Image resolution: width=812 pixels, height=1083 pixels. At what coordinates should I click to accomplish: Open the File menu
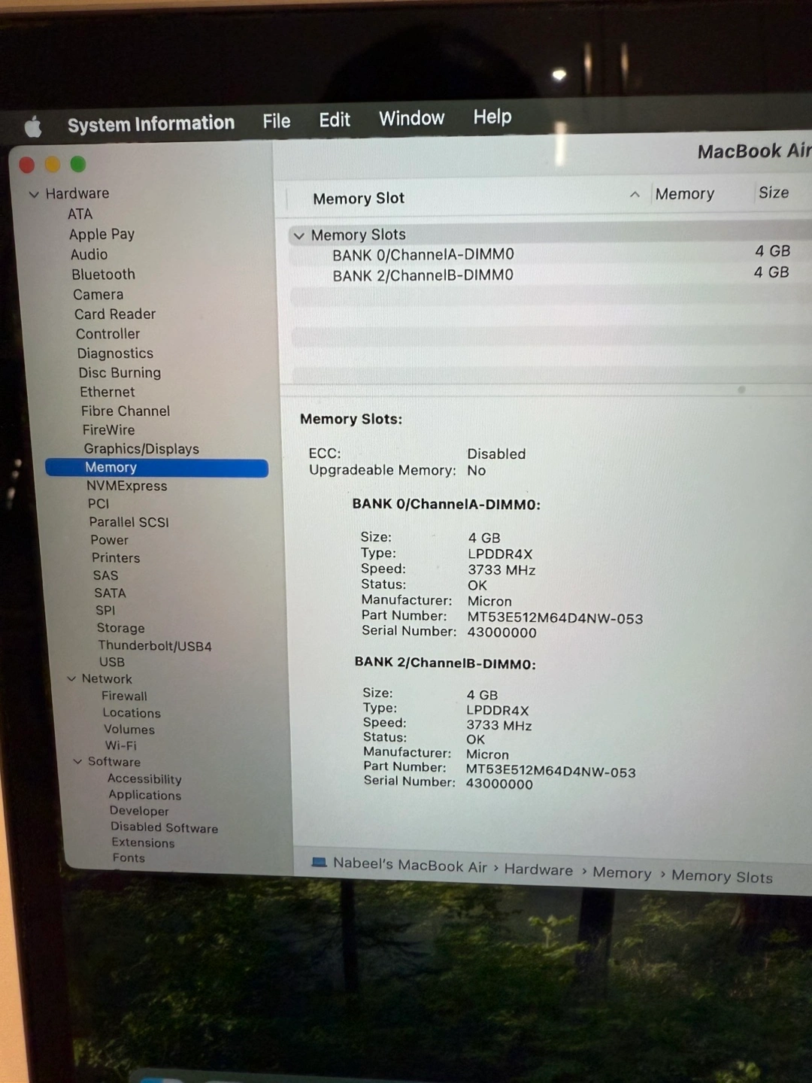pos(277,121)
